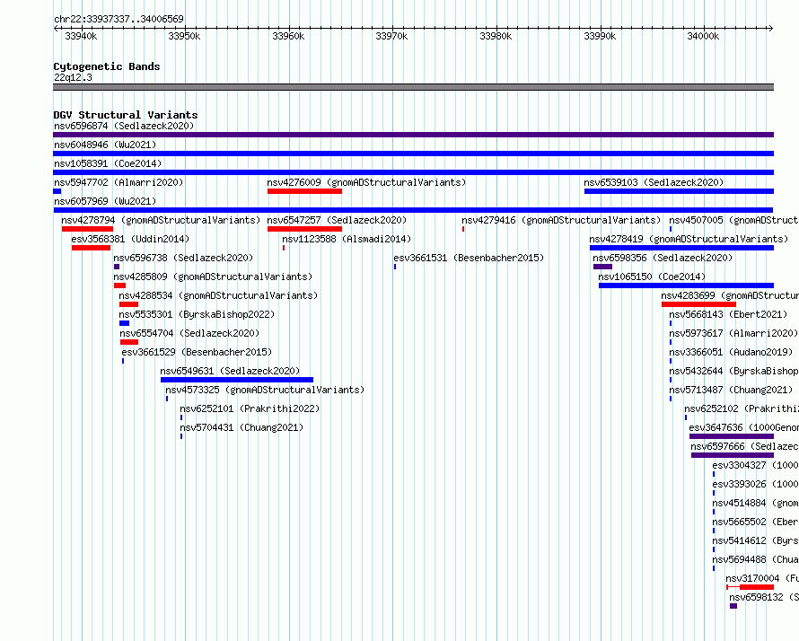Click nsv5973617 (Almarri2020) label
This screenshot has height=641, width=799.
pos(733,333)
